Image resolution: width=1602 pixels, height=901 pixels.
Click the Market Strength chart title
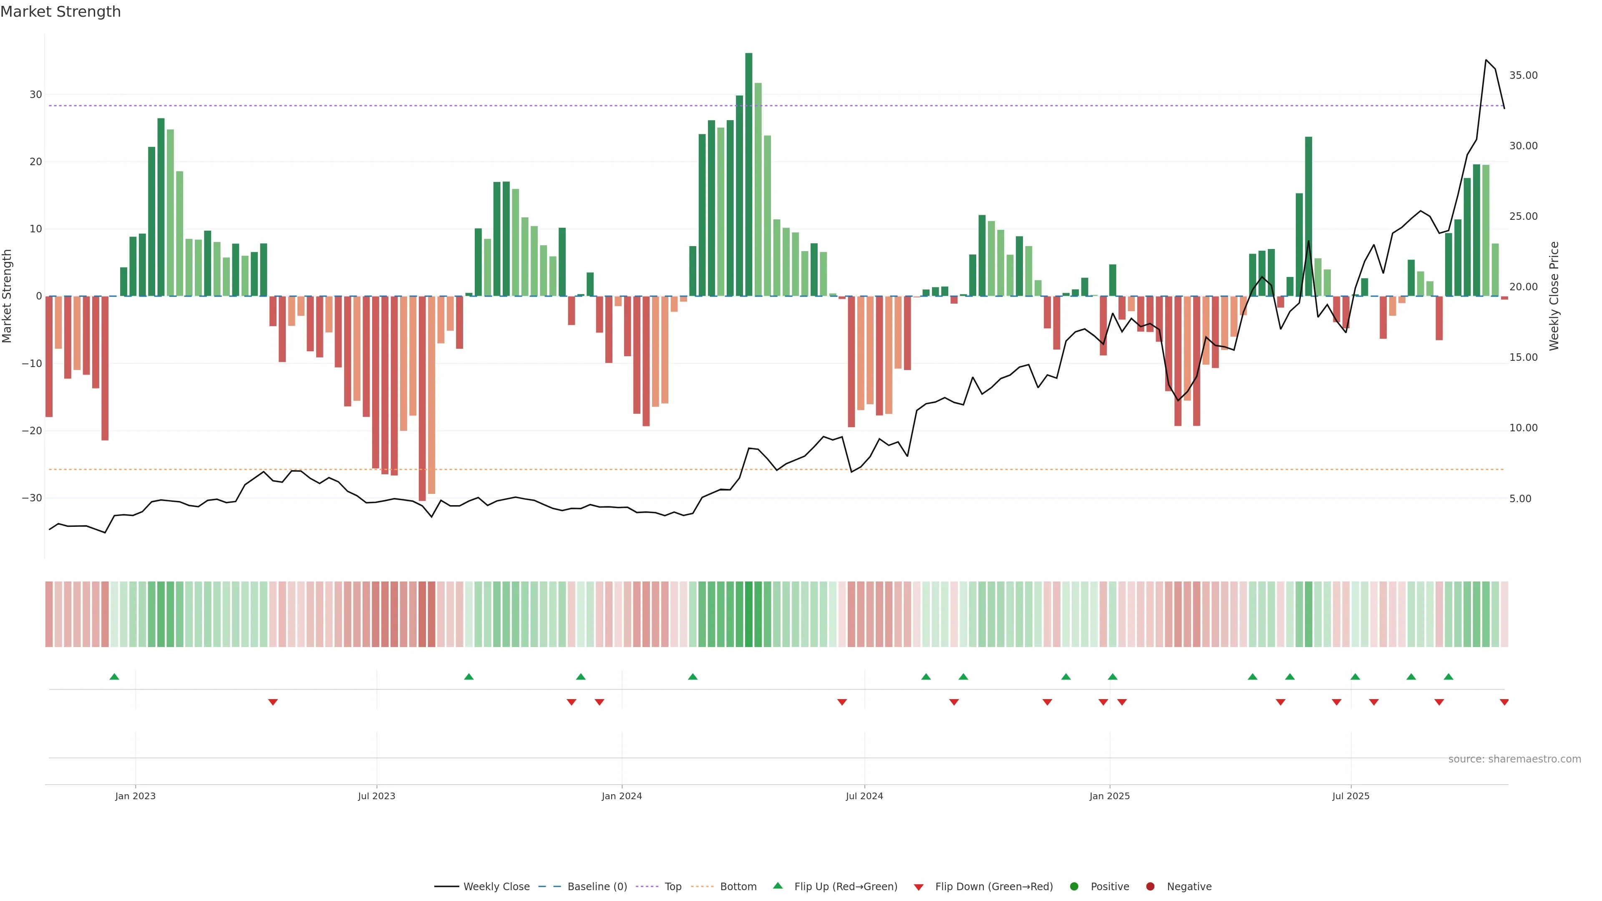point(60,12)
